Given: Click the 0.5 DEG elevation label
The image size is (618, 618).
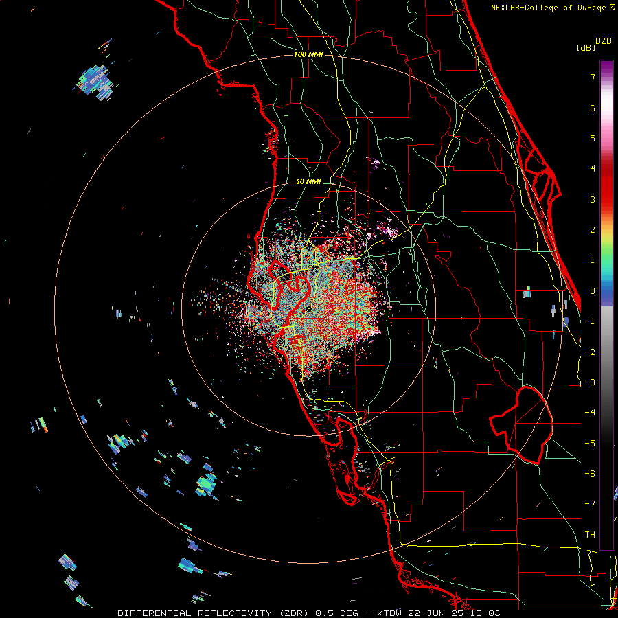Looking at the screenshot, I should (x=337, y=613).
